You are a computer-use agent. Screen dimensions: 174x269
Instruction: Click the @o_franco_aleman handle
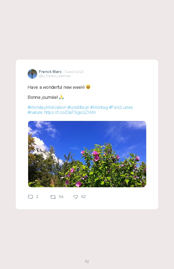[55, 76]
